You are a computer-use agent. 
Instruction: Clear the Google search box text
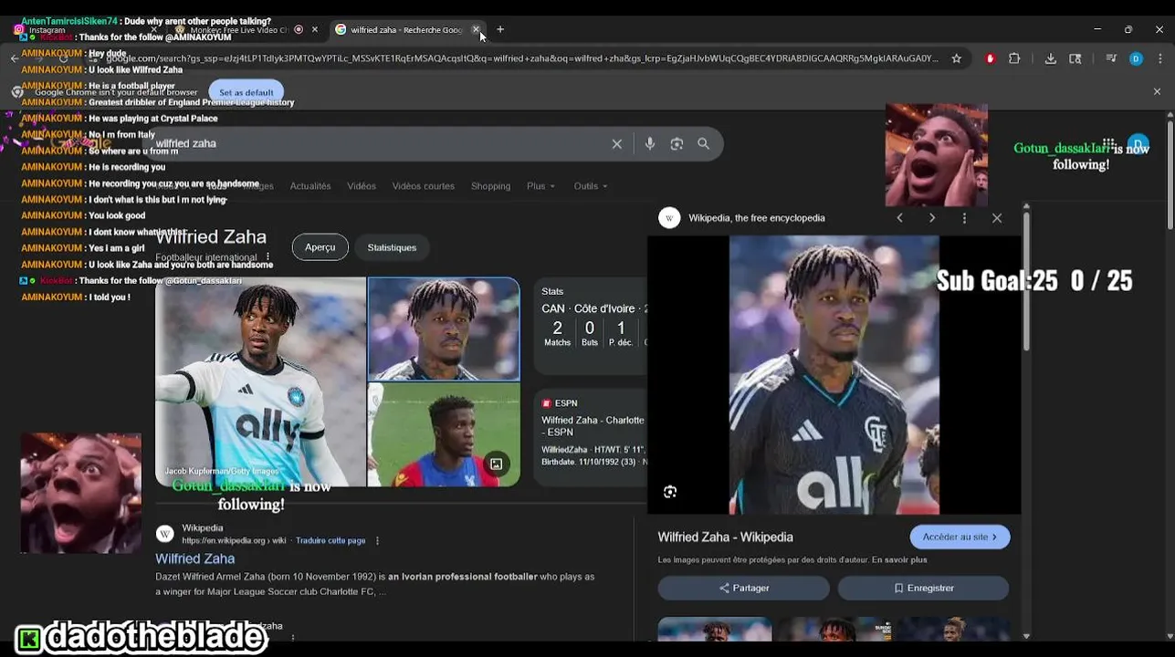[617, 144]
